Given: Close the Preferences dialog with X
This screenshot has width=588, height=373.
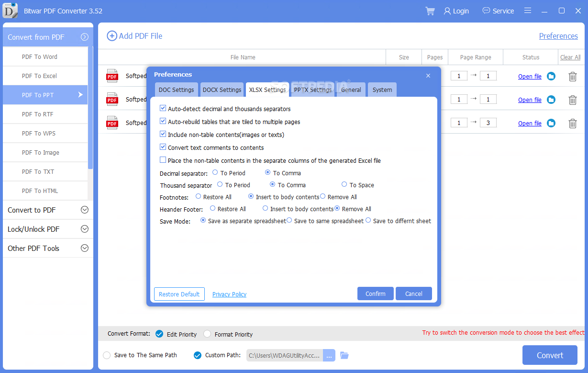Looking at the screenshot, I should pyautogui.click(x=428, y=76).
